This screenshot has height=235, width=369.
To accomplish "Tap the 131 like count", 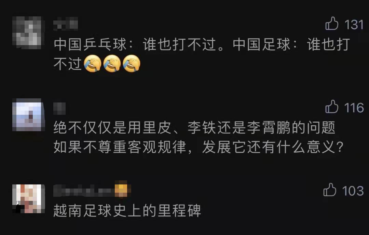I will [x=354, y=25].
